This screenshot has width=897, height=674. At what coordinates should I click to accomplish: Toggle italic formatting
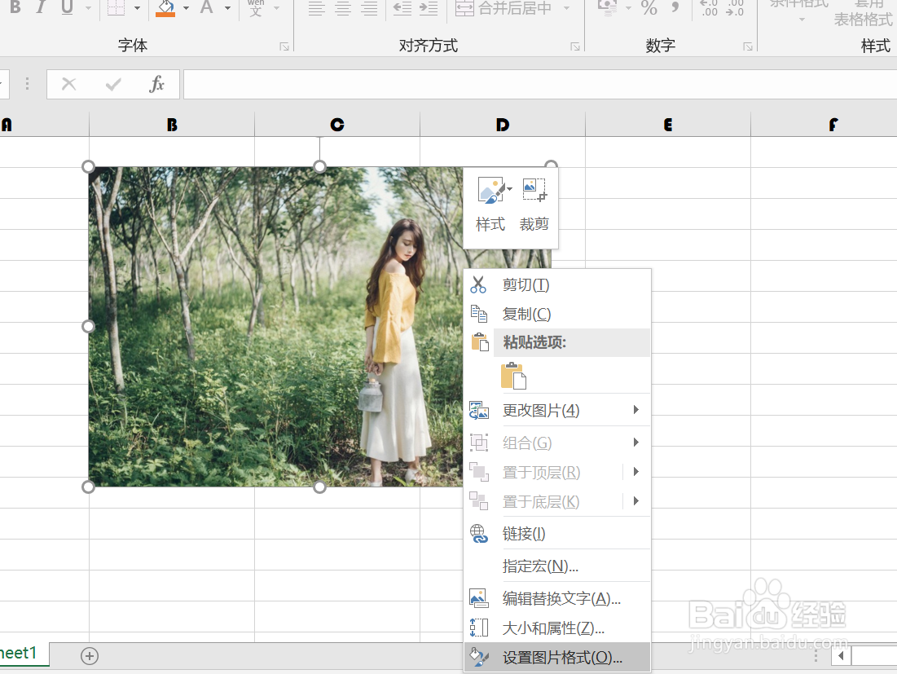[41, 7]
